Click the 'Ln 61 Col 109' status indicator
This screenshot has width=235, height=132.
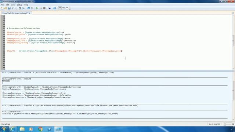(x=214, y=124)
